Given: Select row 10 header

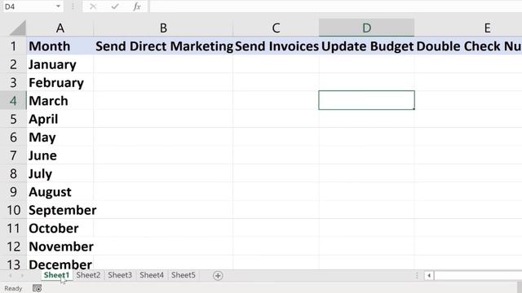Looking at the screenshot, I should (x=13, y=210).
